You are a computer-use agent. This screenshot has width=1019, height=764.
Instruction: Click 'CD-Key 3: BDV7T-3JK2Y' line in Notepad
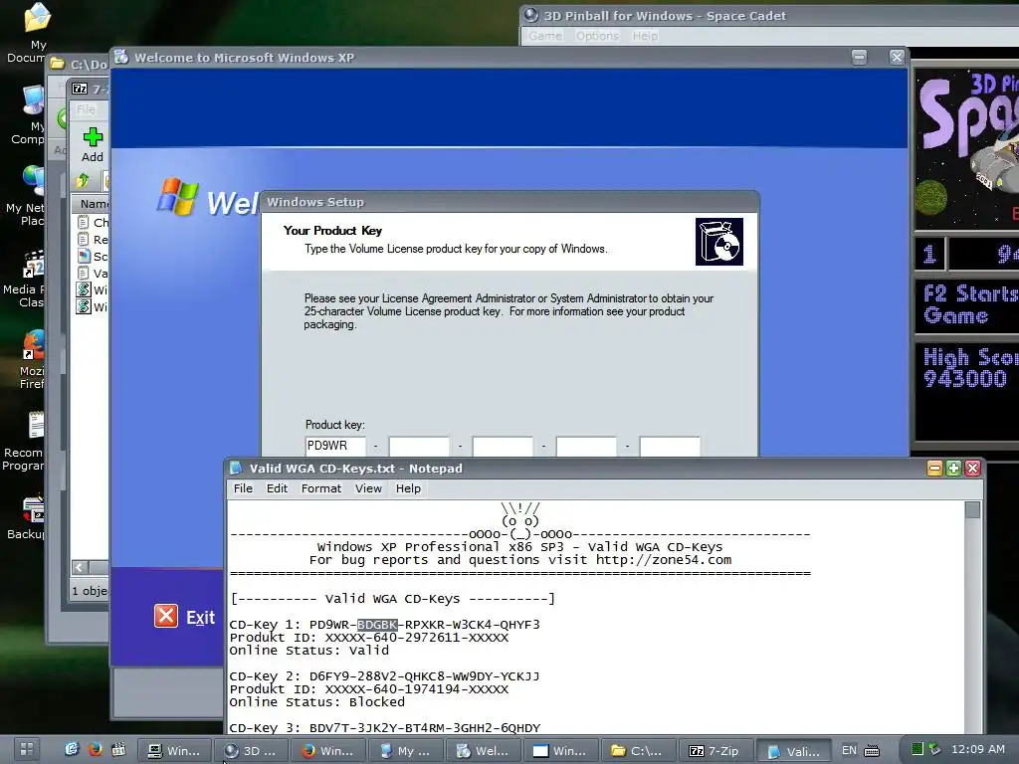[385, 728]
